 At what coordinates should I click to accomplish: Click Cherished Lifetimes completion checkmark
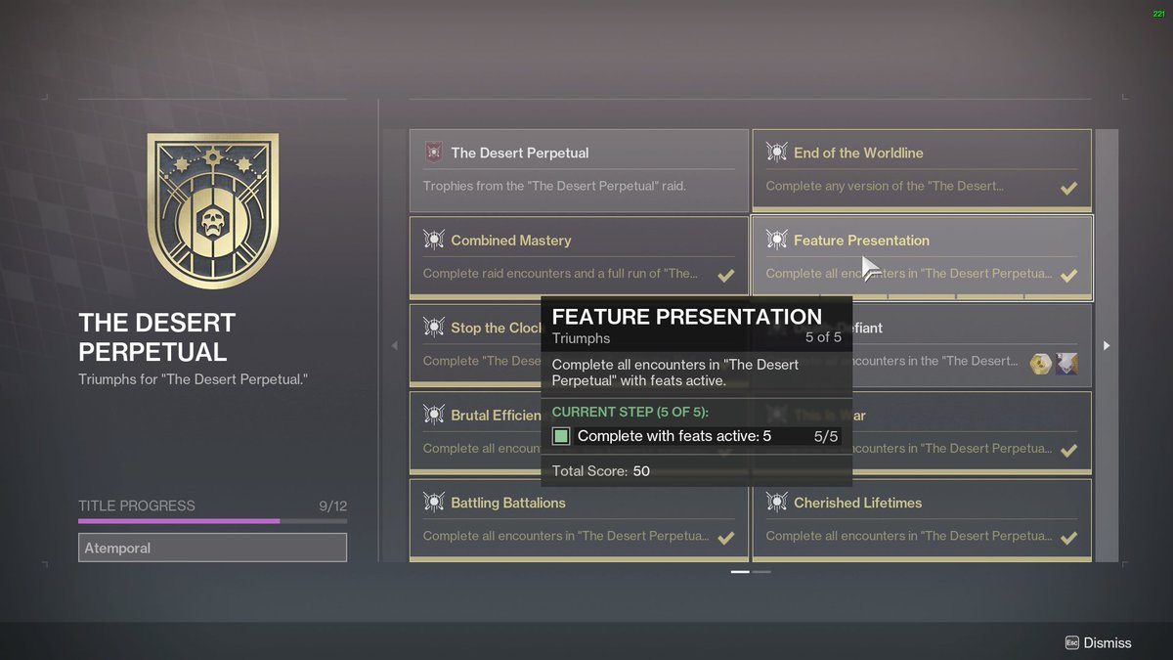(x=1068, y=538)
